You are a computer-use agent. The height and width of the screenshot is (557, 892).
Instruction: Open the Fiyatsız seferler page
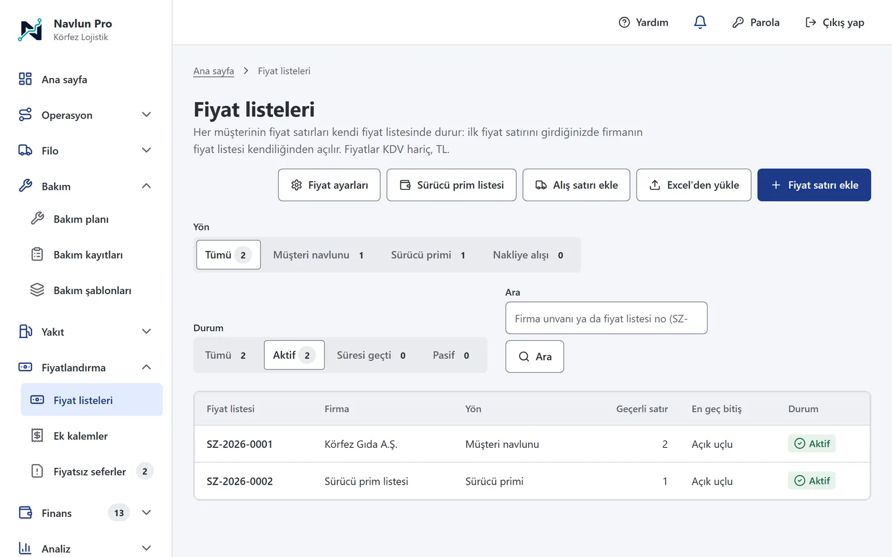click(x=91, y=471)
